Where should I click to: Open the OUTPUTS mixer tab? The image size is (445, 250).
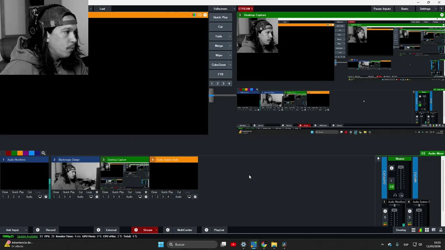click(x=384, y=177)
